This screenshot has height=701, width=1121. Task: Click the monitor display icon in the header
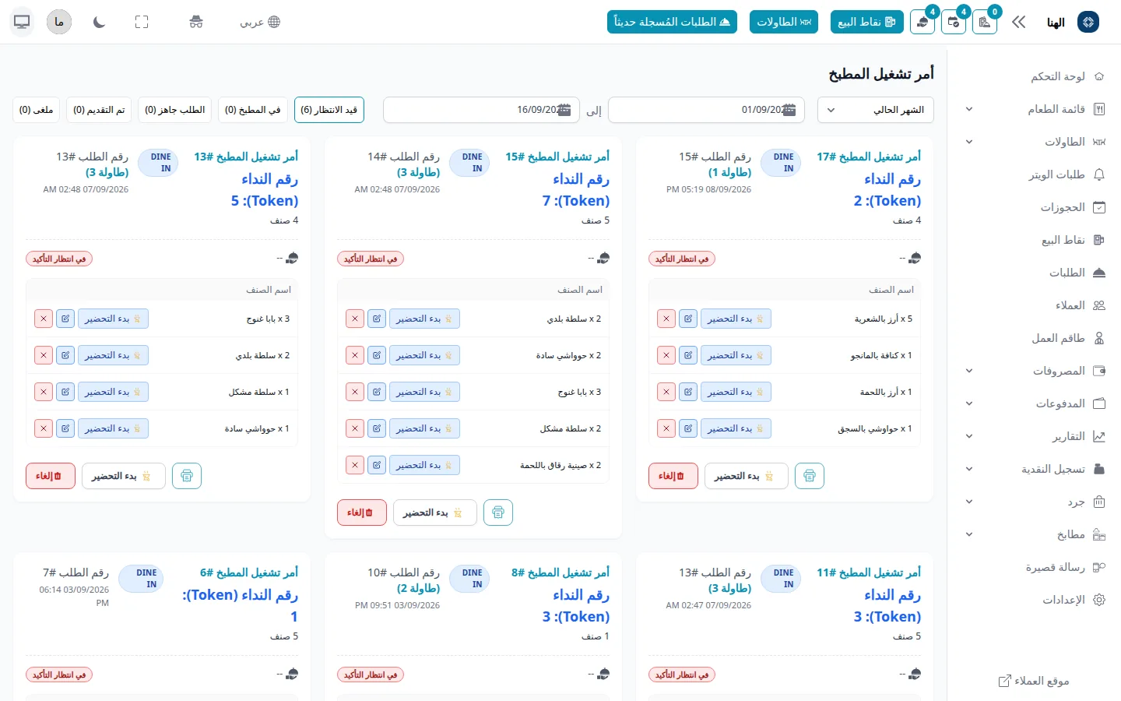click(22, 22)
